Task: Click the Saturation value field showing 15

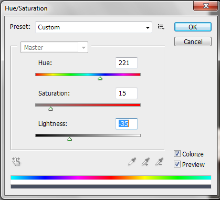Action: point(127,93)
